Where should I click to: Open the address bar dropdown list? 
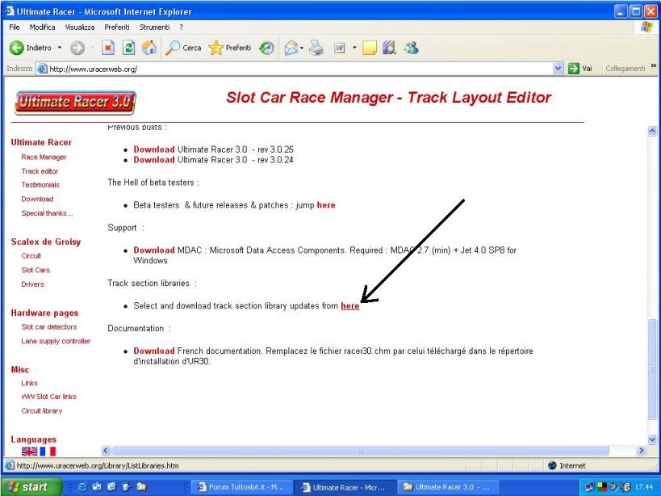[558, 69]
